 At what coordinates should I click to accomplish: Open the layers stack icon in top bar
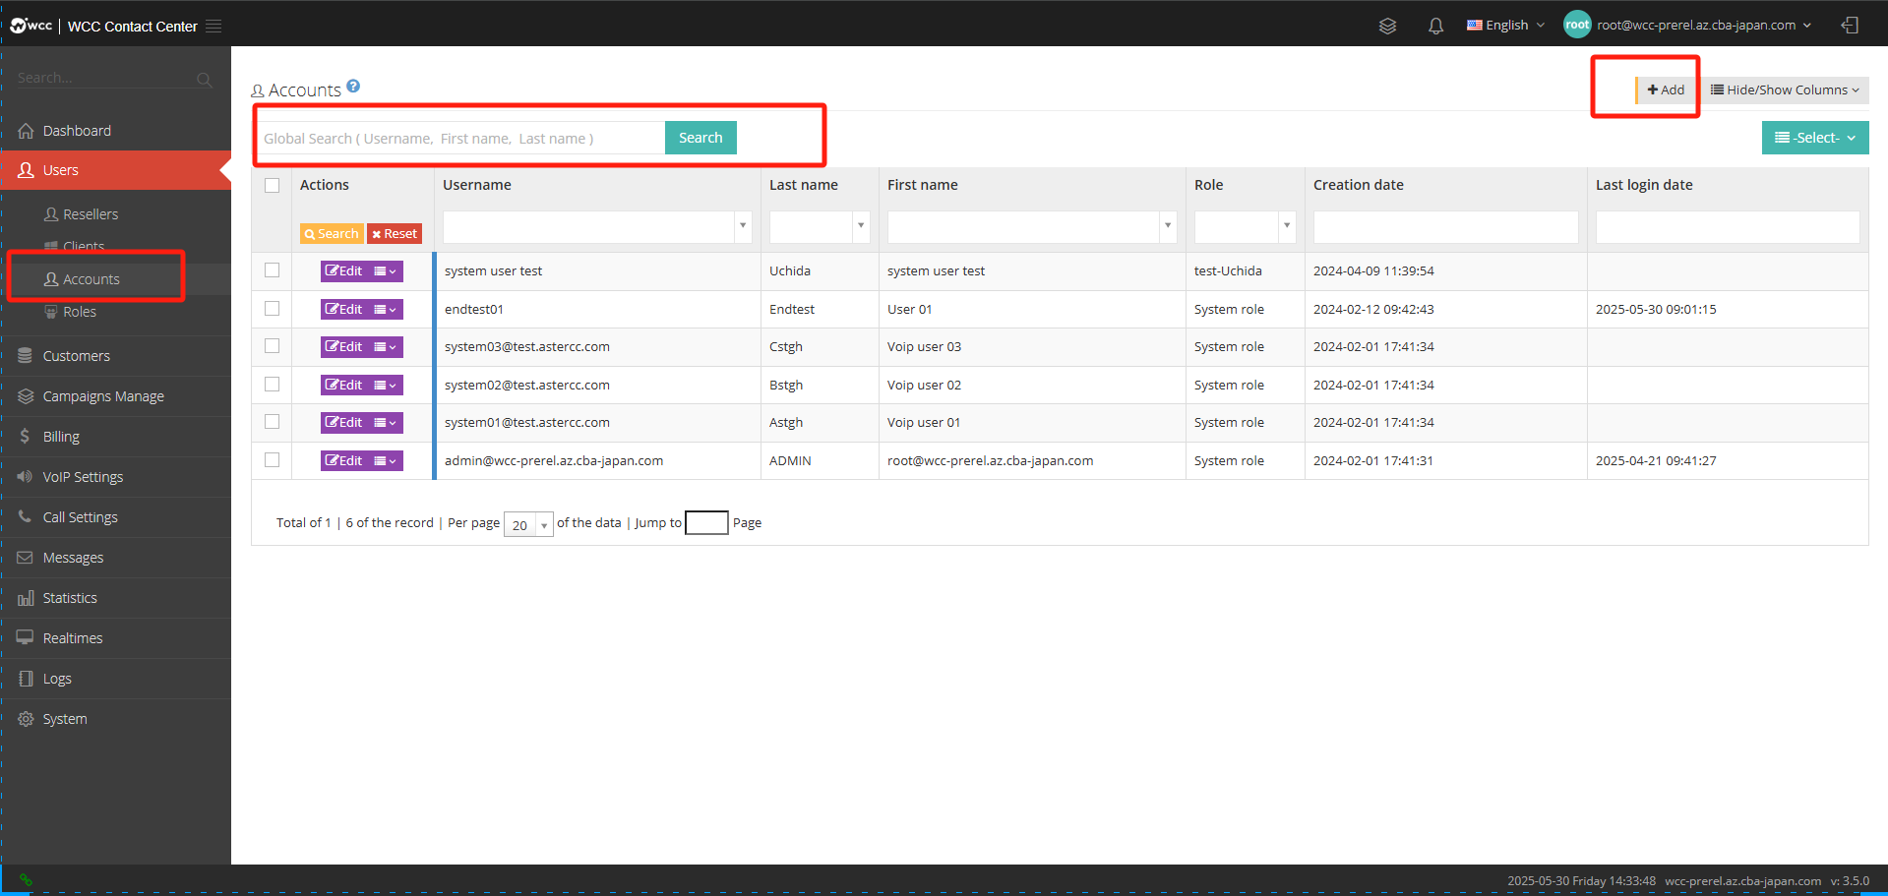[x=1387, y=26]
